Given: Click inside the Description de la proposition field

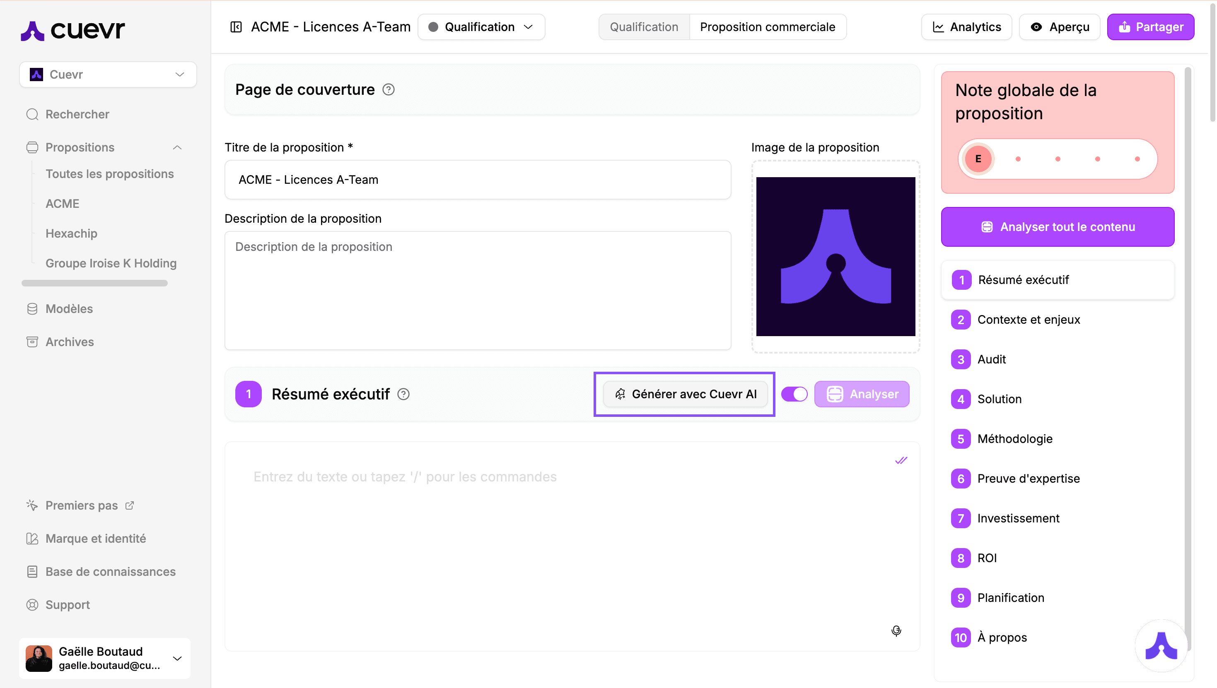Looking at the screenshot, I should pyautogui.click(x=478, y=291).
